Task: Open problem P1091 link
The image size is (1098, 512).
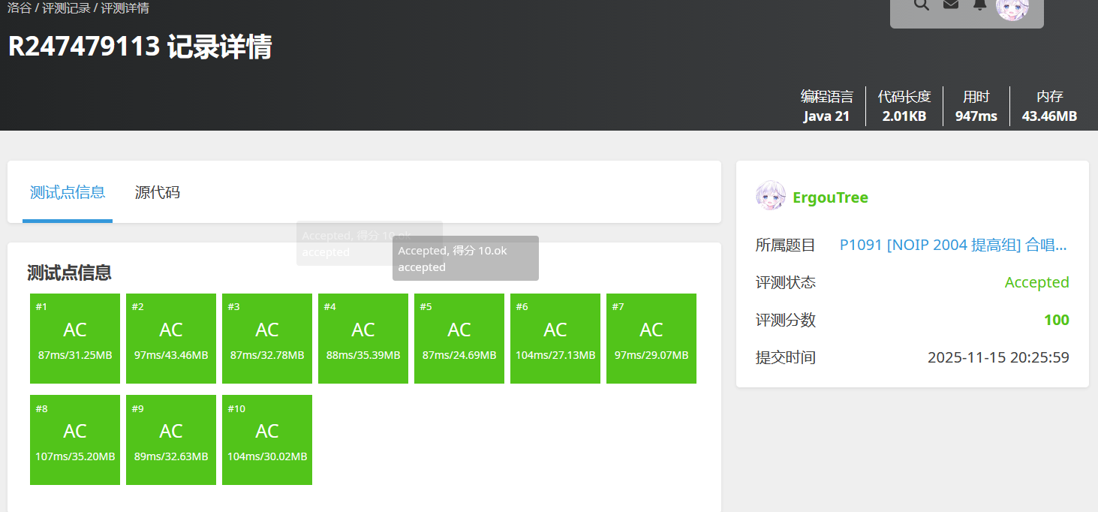Action: (953, 245)
